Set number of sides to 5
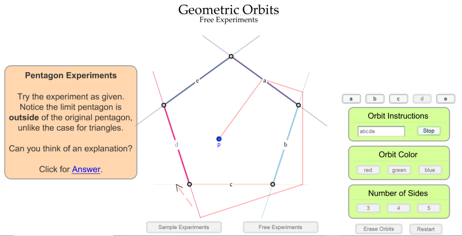 [429, 208]
